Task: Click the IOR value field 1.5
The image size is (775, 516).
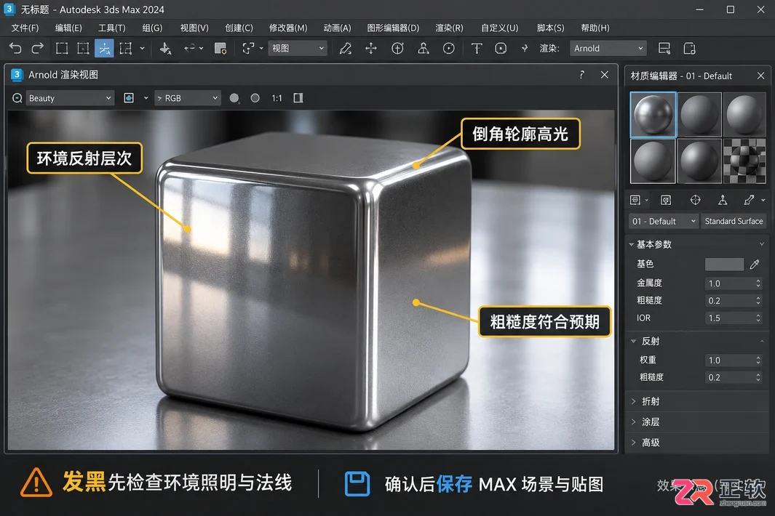Action: pyautogui.click(x=730, y=318)
